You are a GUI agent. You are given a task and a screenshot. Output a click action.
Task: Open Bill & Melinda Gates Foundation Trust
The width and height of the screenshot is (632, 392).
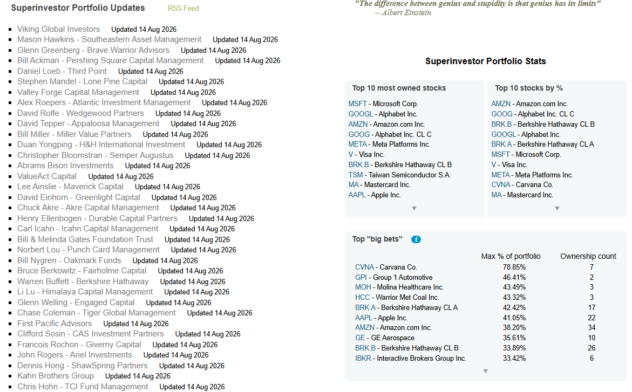[85, 239]
